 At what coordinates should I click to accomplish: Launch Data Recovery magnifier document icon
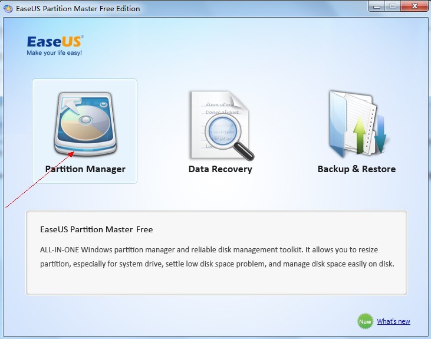(x=222, y=126)
